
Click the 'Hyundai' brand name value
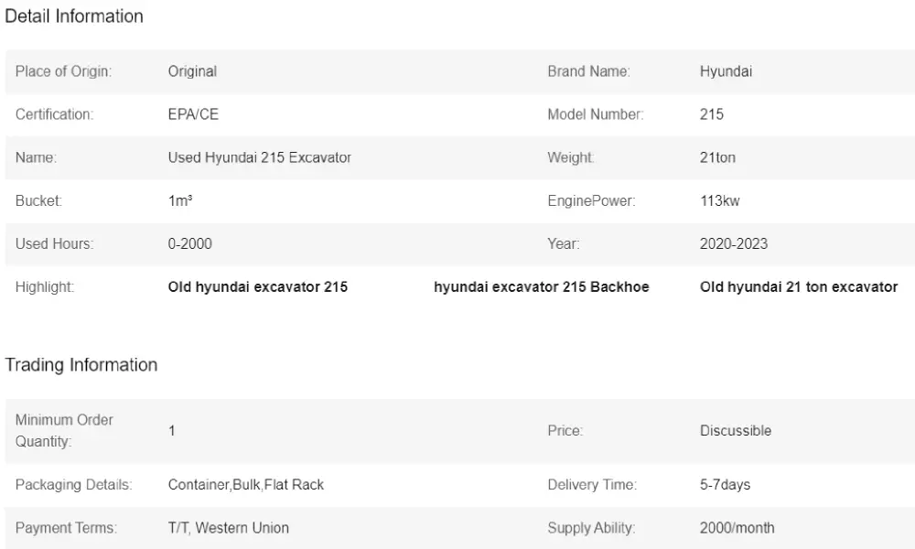[726, 71]
